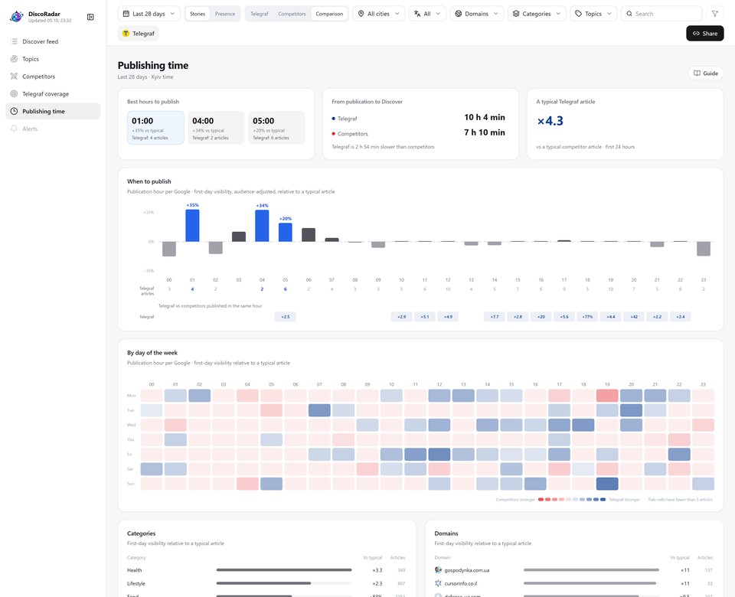Viewport: 735px width, 597px height.
Task: Select the Competitors segment in toolbar
Action: coord(292,14)
